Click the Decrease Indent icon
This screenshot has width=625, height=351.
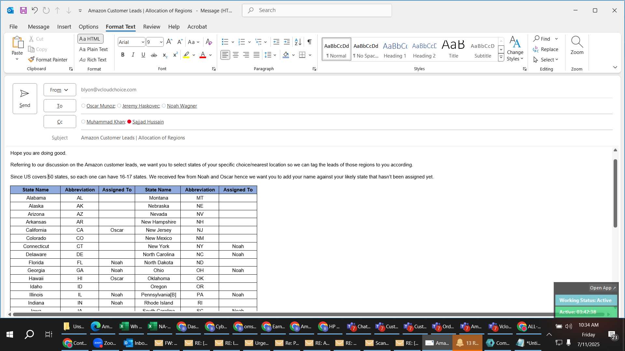[x=276, y=42]
